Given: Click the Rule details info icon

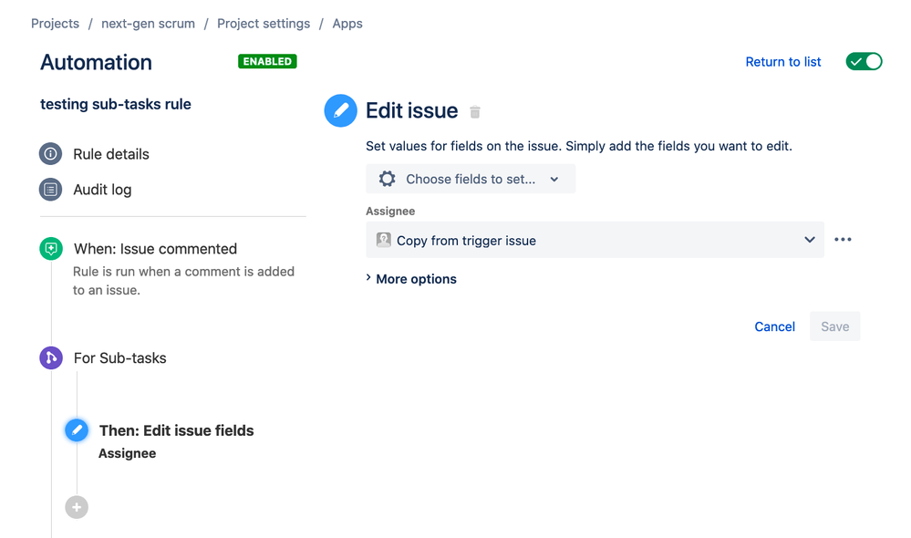Looking at the screenshot, I should [x=50, y=154].
